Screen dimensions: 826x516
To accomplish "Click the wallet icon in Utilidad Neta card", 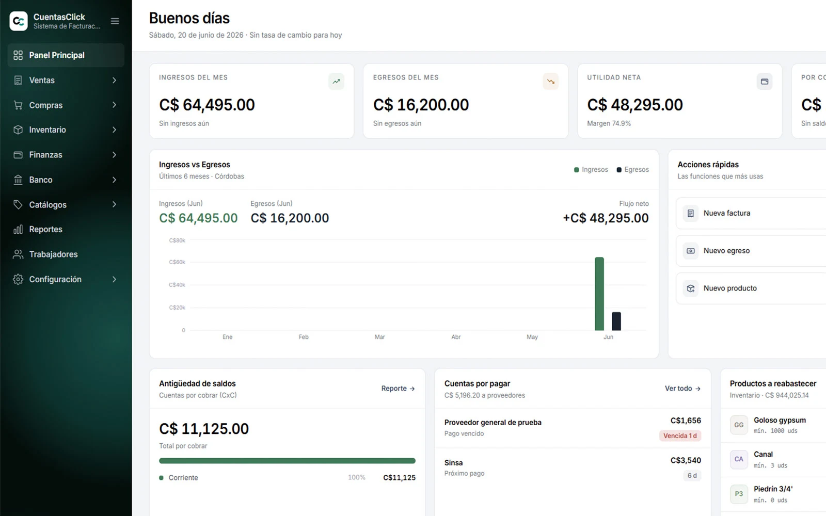I will pos(765,82).
